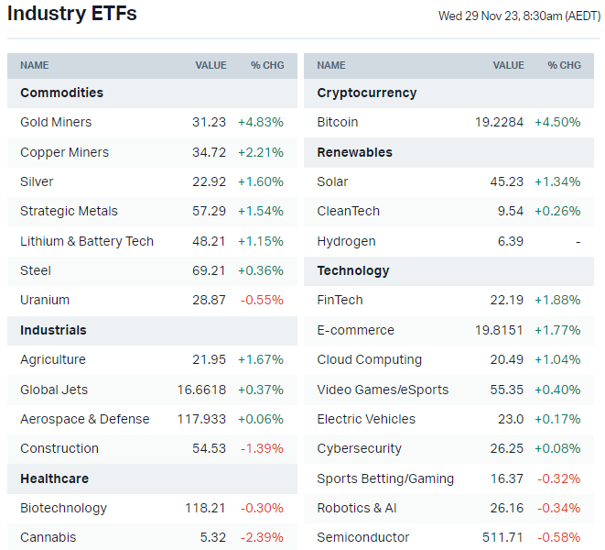This screenshot has width=605, height=550.
Task: Sort by left table VALUE header
Action: click(211, 65)
